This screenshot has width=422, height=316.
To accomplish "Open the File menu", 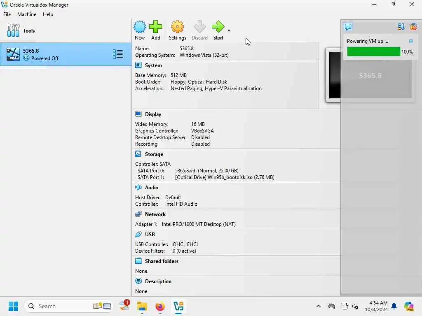I will coord(7,14).
